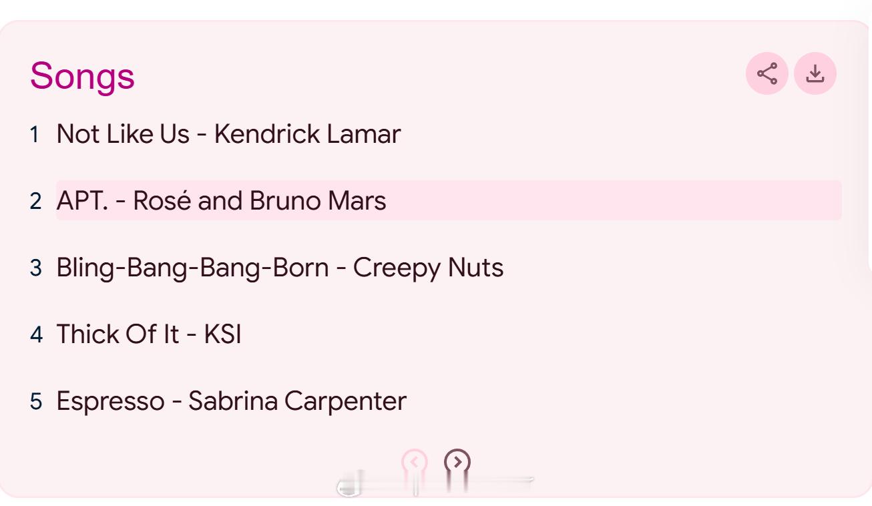Open Not Like Us - Kendrick Lamar
This screenshot has height=506, width=872.
(228, 134)
